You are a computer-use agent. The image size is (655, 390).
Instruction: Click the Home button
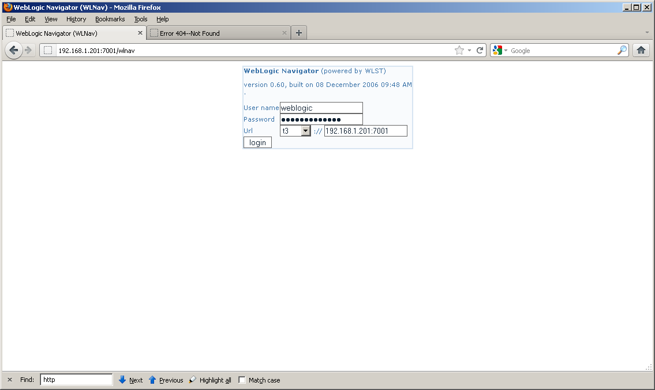click(641, 50)
